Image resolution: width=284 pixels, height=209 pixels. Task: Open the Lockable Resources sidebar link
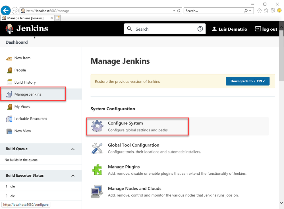[31, 119]
